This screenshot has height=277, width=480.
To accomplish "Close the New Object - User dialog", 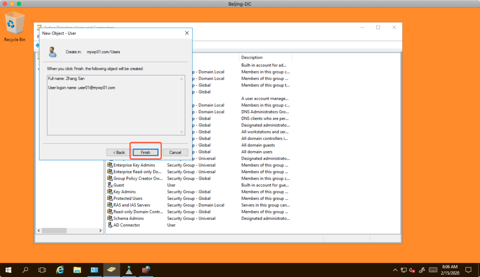I will coord(187,33).
